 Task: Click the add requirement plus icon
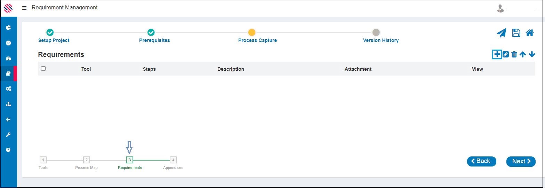tap(497, 54)
